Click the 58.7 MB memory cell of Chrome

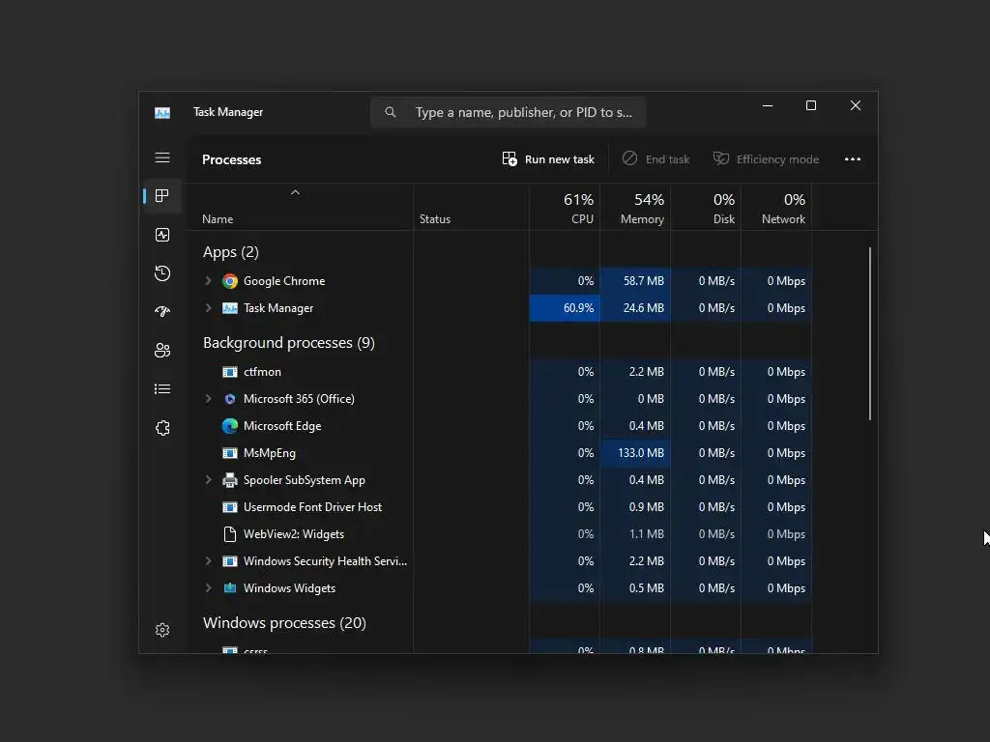pyautogui.click(x=636, y=281)
